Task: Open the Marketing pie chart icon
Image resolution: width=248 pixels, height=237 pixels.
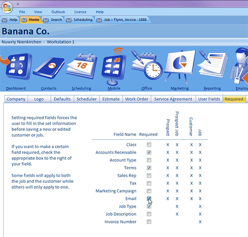Action: (179, 66)
